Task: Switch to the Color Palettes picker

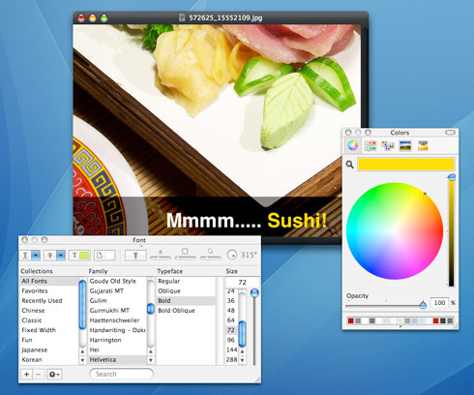Action: [x=388, y=145]
